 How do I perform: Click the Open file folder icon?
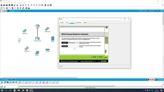(x=4, y=5)
